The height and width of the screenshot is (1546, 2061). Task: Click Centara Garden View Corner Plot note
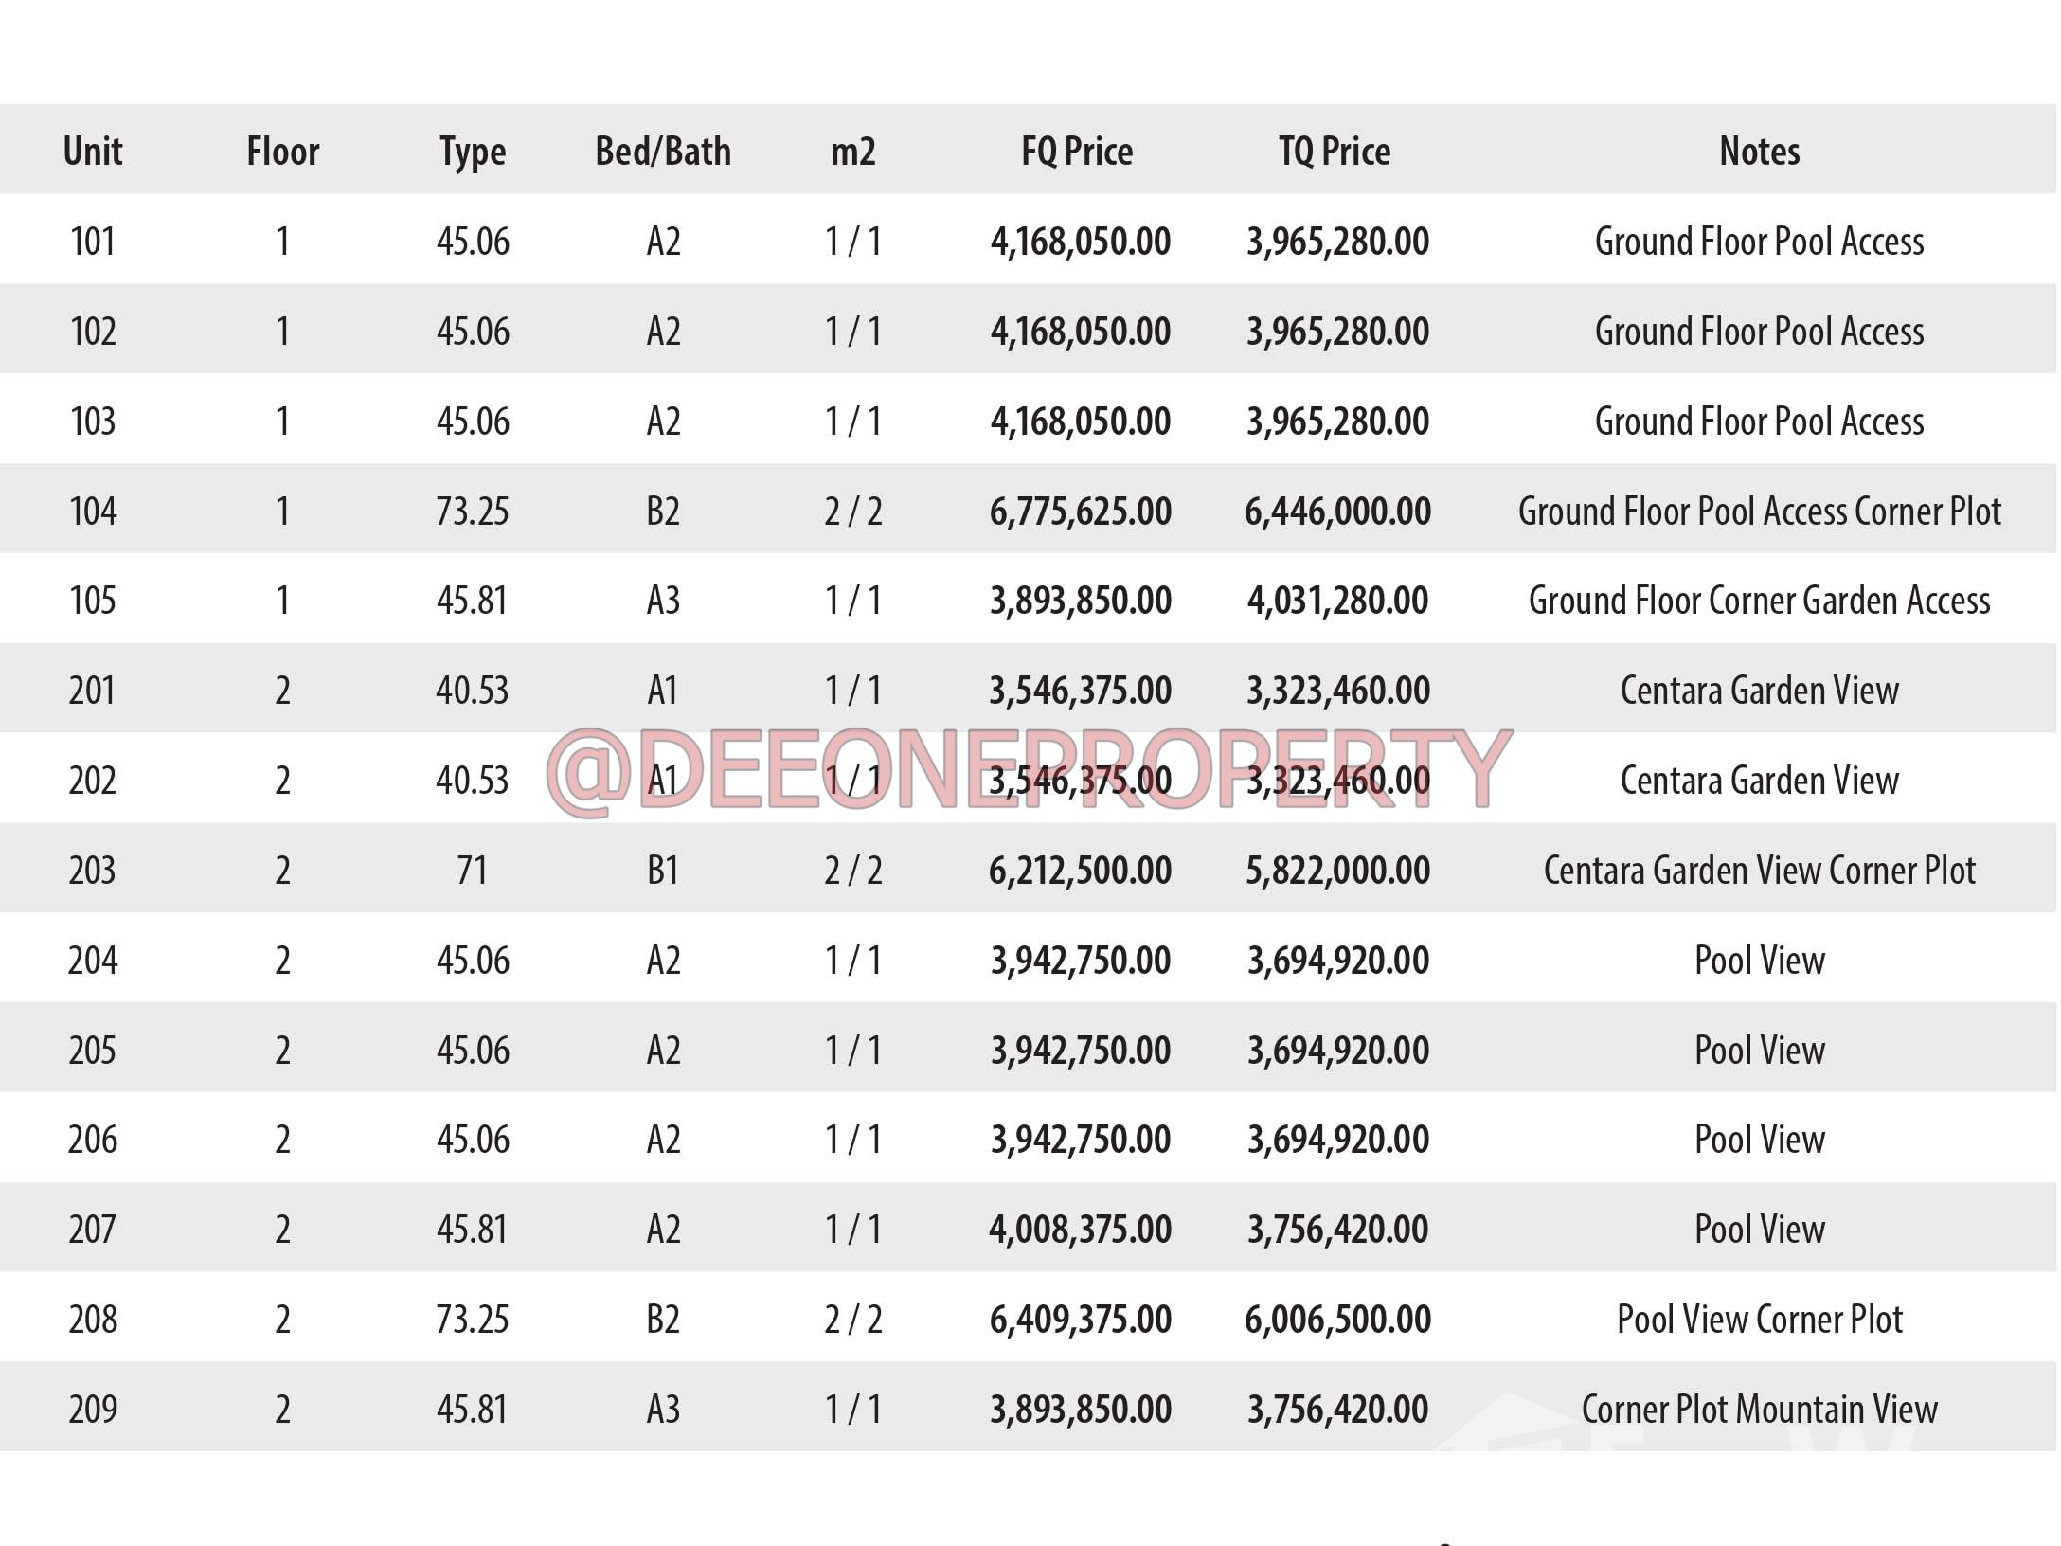point(1759,870)
